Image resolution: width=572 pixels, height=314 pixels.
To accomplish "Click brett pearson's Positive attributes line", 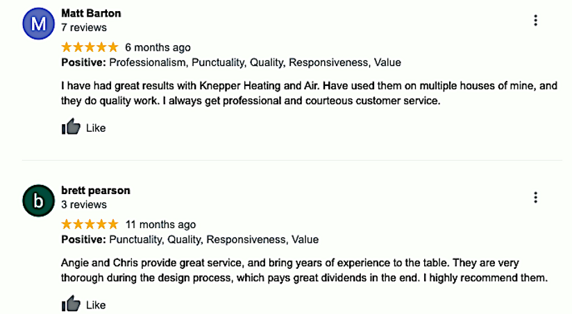I will (x=190, y=240).
